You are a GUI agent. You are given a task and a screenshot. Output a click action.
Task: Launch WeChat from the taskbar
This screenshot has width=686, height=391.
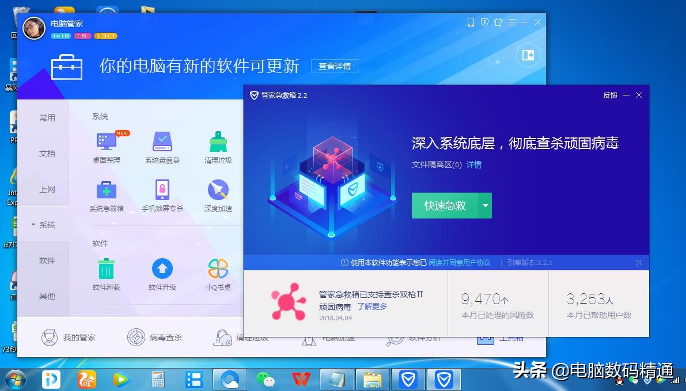pos(265,379)
